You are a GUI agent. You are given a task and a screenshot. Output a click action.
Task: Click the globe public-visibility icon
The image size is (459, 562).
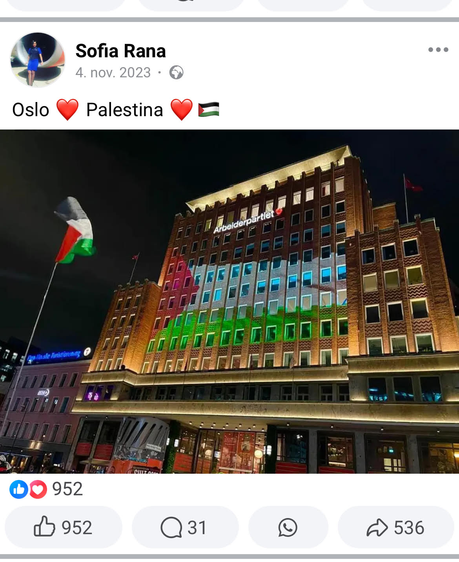coord(176,73)
